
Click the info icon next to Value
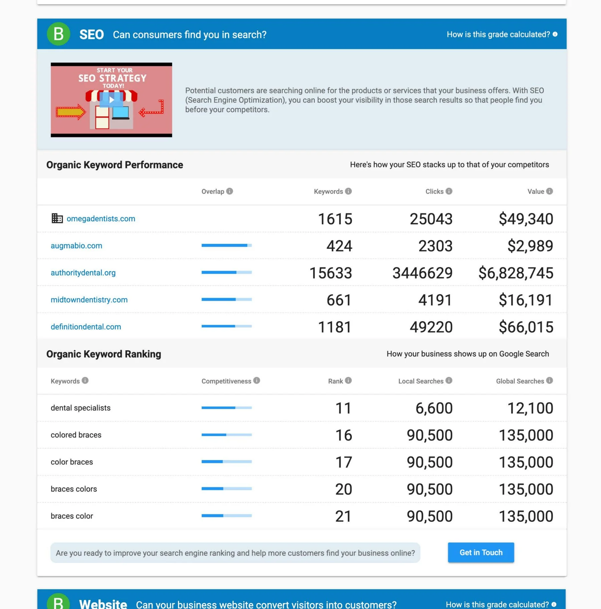pyautogui.click(x=549, y=191)
